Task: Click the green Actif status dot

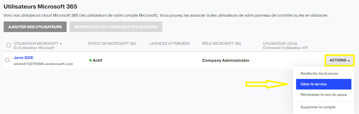Action: pos(90,60)
